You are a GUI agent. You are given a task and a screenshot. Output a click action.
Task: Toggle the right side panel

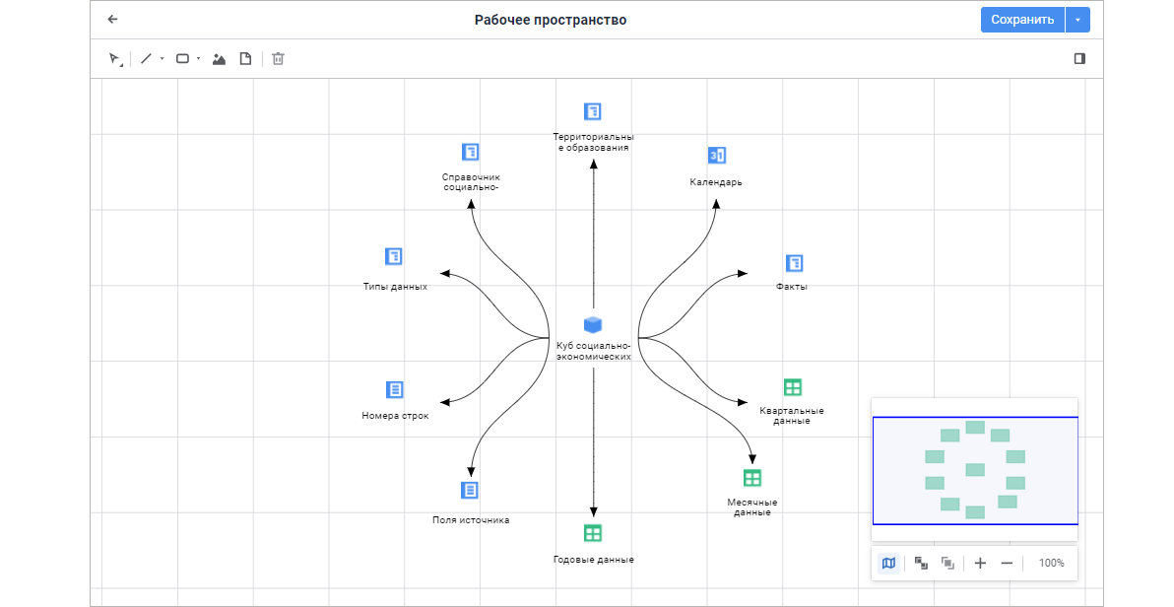[1079, 59]
